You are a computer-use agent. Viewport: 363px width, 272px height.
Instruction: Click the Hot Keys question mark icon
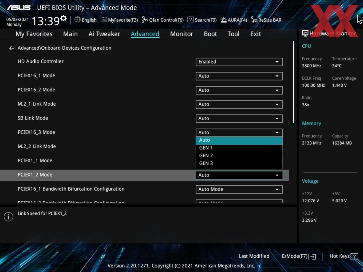354,257
